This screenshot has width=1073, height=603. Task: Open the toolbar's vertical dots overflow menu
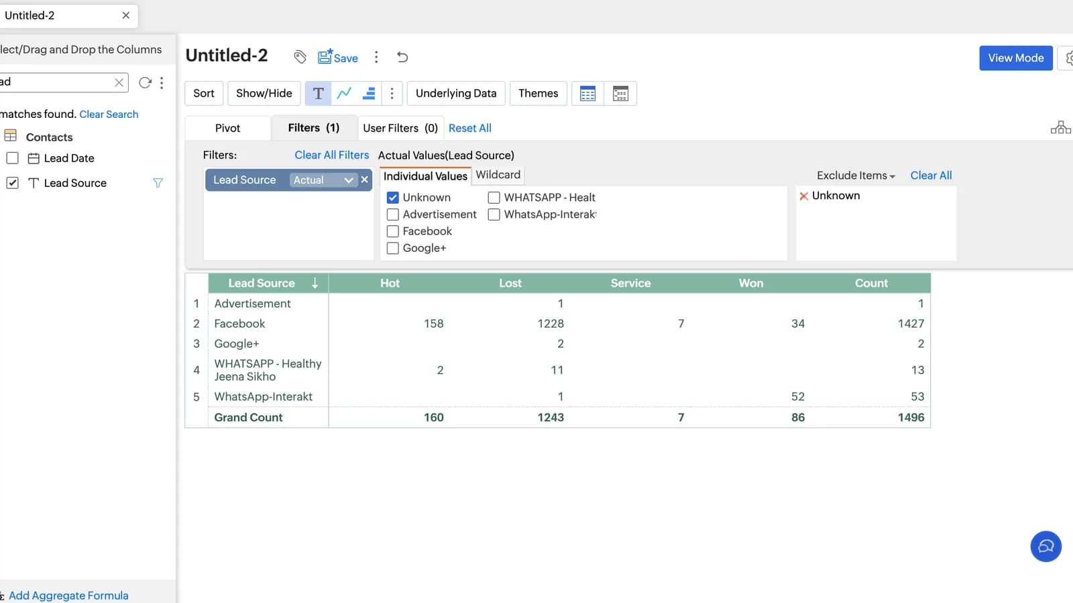point(392,93)
